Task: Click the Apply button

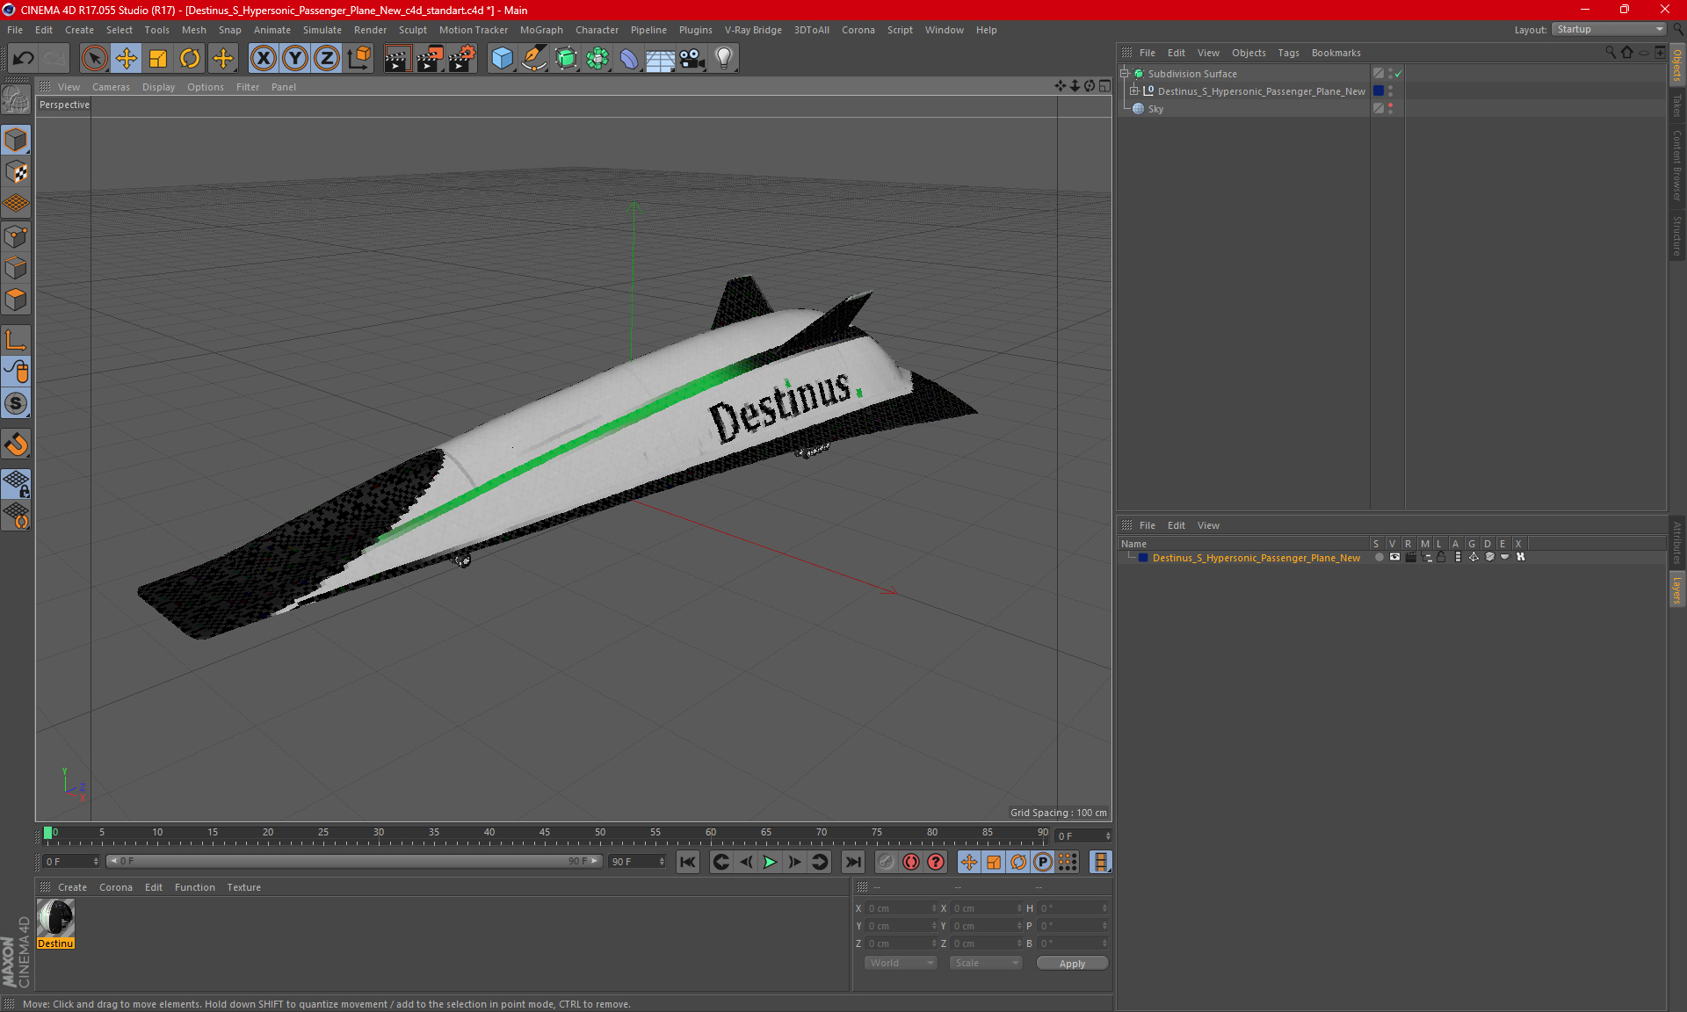Action: pos(1072,964)
